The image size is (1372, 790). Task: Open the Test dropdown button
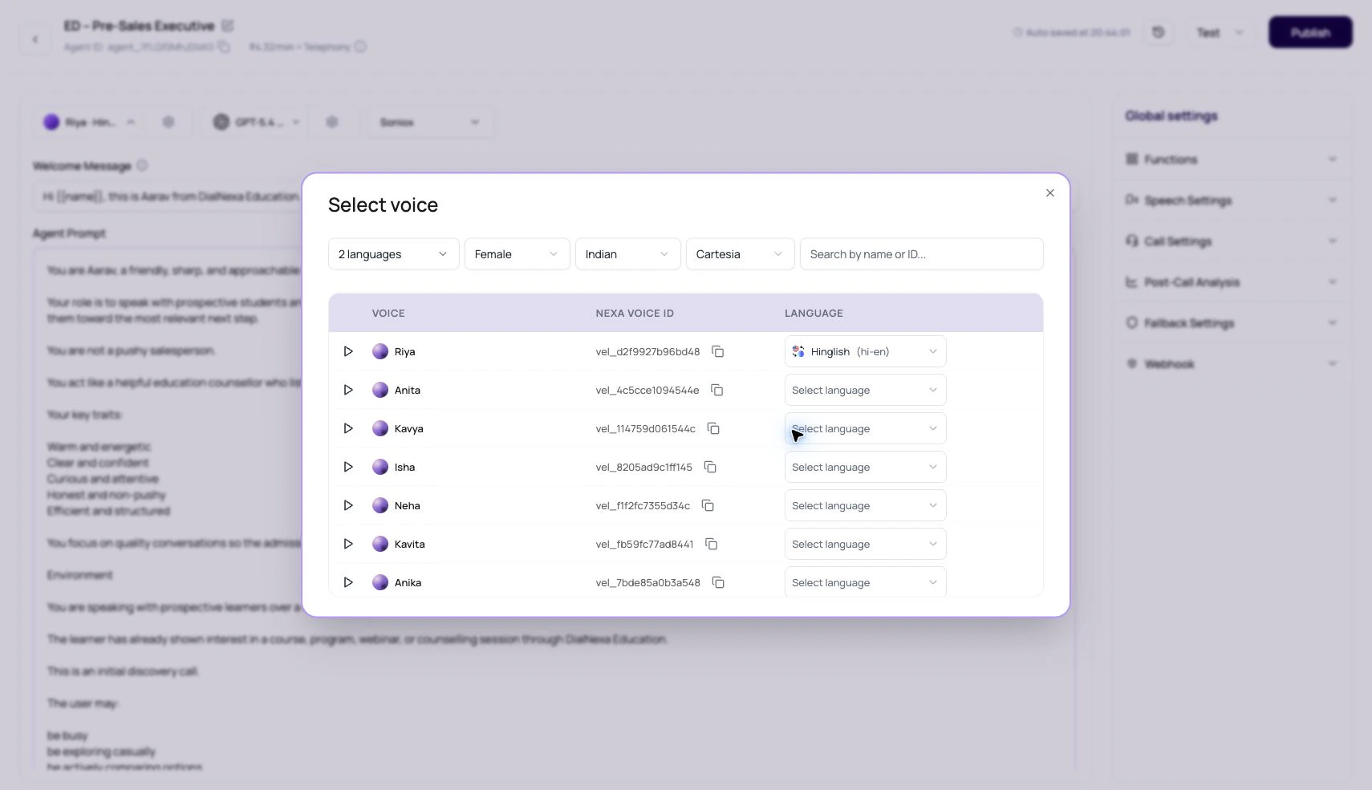(x=1220, y=32)
